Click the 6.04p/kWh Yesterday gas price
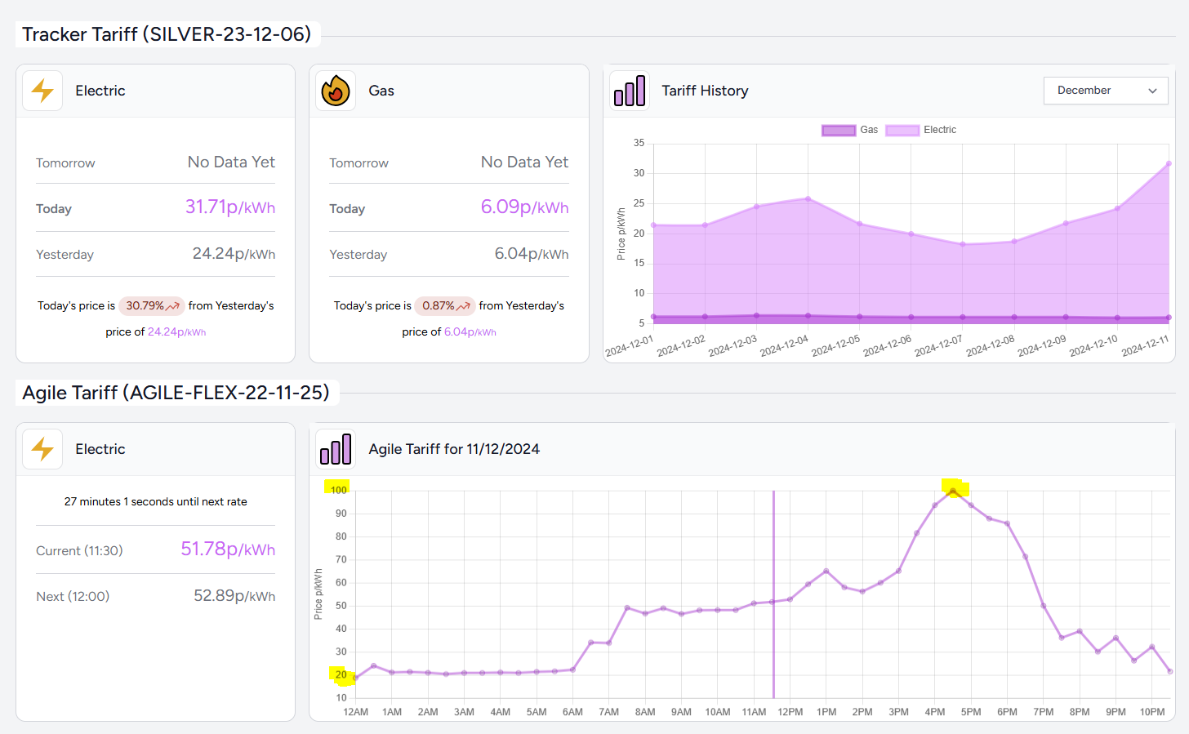This screenshot has width=1189, height=734. (x=532, y=254)
